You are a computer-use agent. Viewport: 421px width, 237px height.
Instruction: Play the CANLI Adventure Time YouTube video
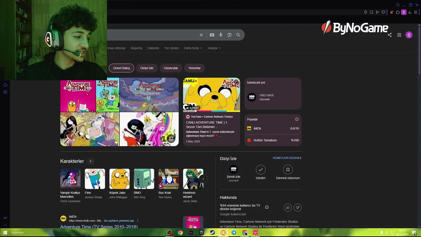click(211, 95)
